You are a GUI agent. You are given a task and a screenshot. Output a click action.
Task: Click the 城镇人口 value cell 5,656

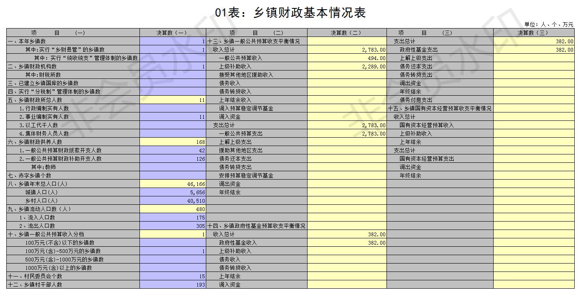pos(172,192)
